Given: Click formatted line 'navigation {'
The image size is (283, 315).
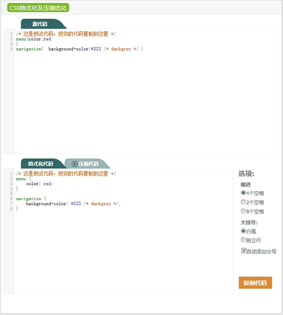Looking at the screenshot, I should 31,199.
